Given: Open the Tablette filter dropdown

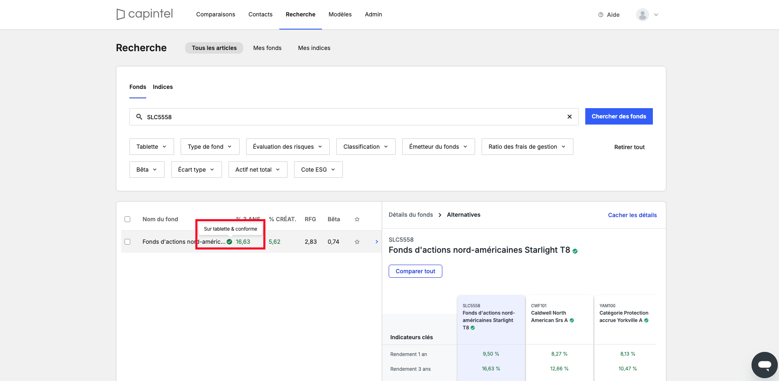Looking at the screenshot, I should 152,147.
